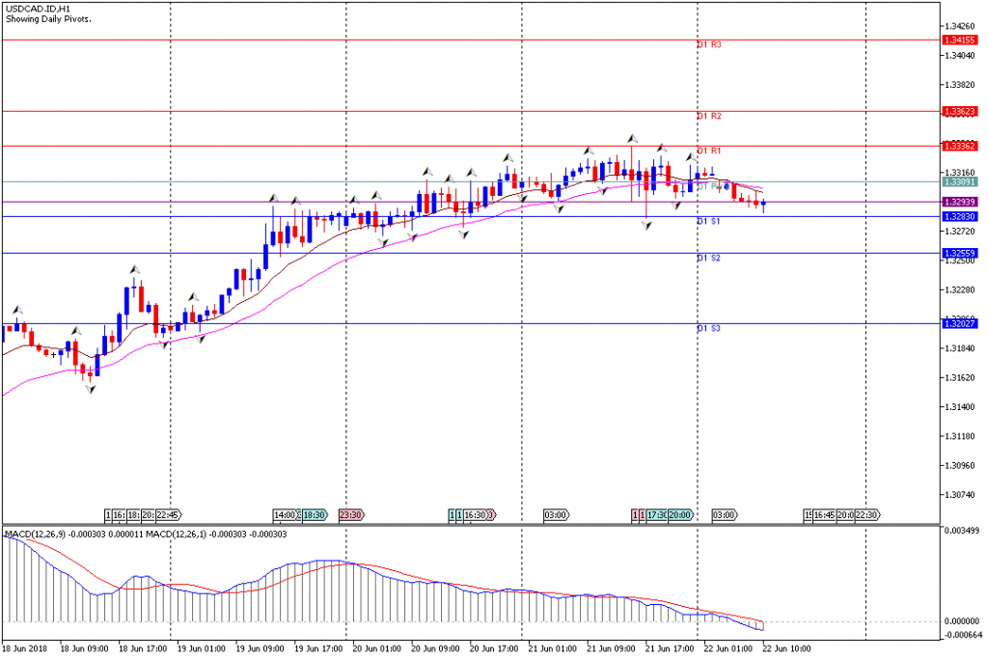
Task: Click the 1.32280 price axis value
Action: coord(960,289)
